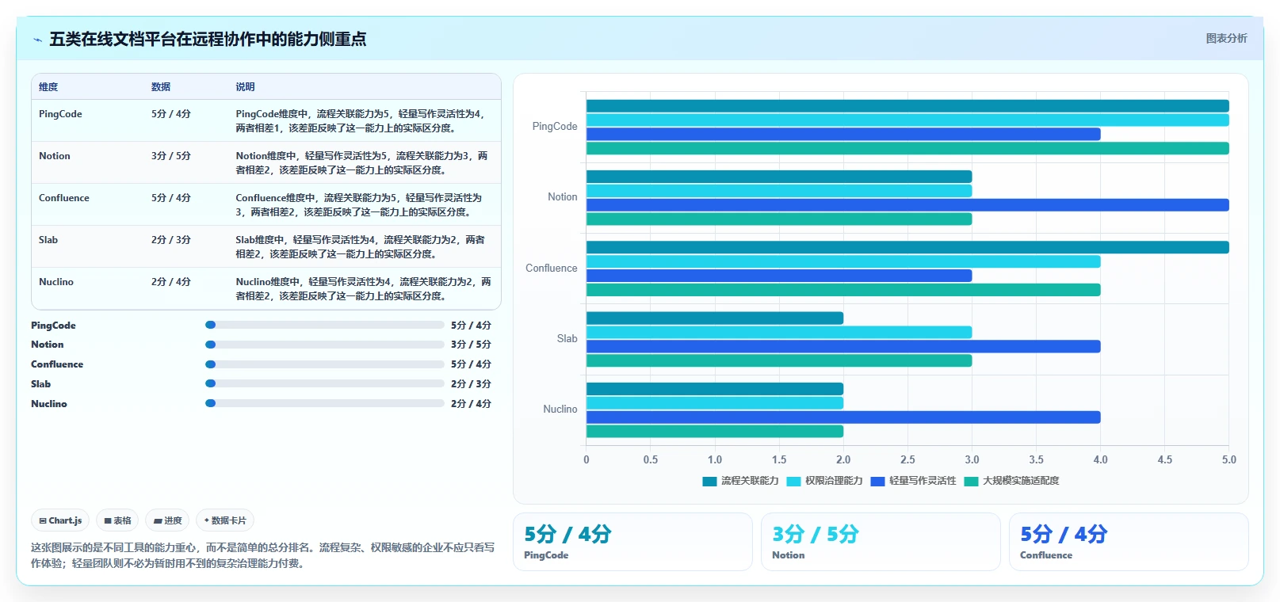Image resolution: width=1280 pixels, height=602 pixels.
Task: Click the PingCode label on the chart axis
Action: click(x=555, y=127)
